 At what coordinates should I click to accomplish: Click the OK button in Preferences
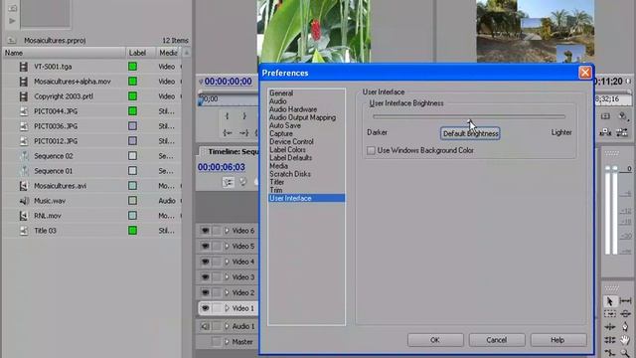[435, 340]
